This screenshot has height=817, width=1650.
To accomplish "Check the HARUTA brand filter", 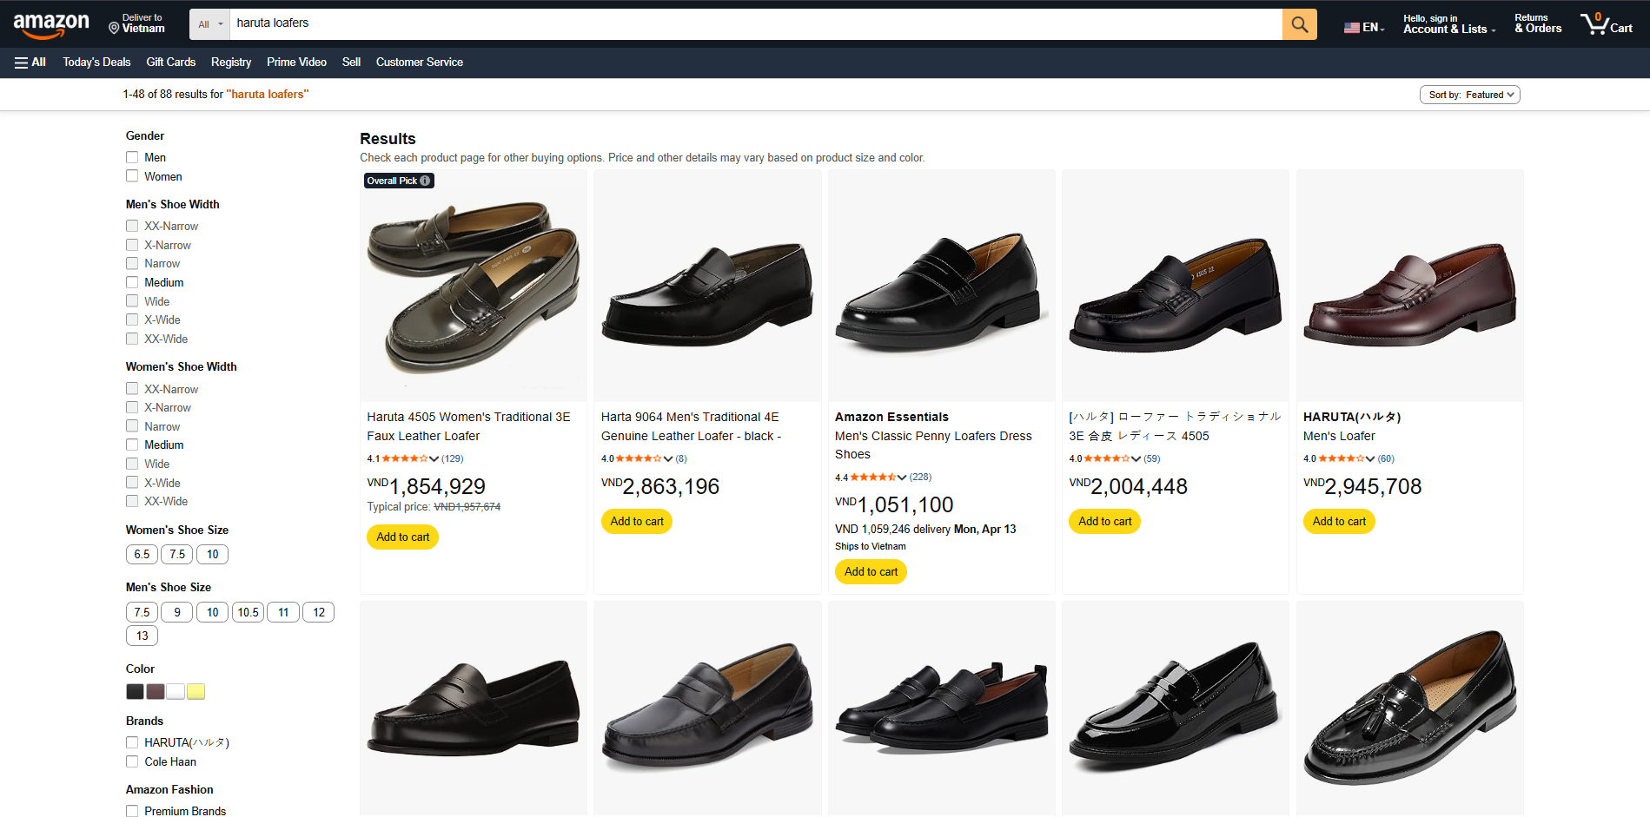I will pyautogui.click(x=132, y=742).
